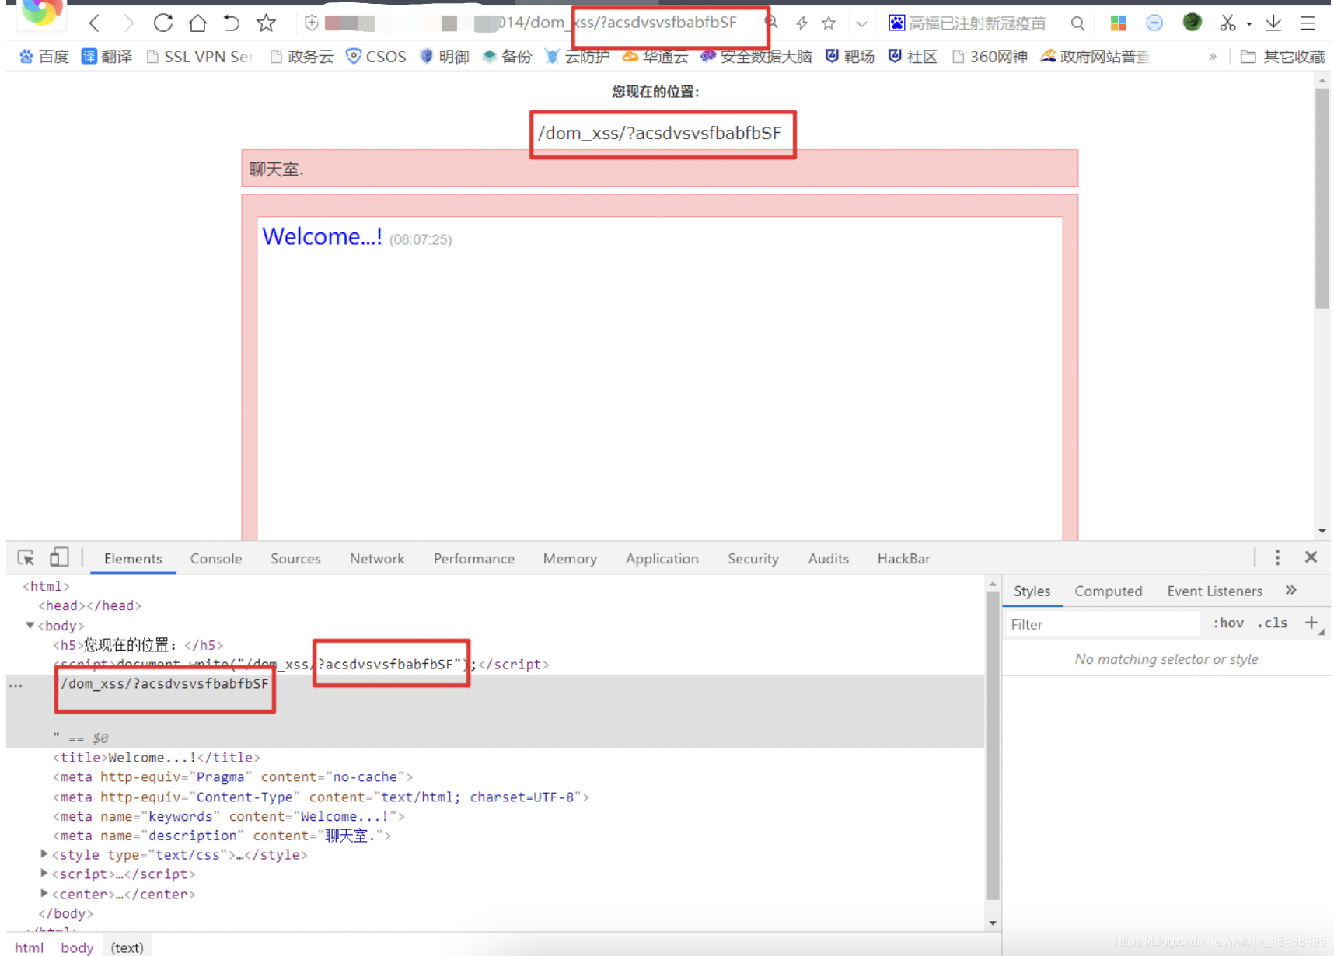Select the title Welcome...! node
This screenshot has width=1334, height=956.
click(156, 757)
